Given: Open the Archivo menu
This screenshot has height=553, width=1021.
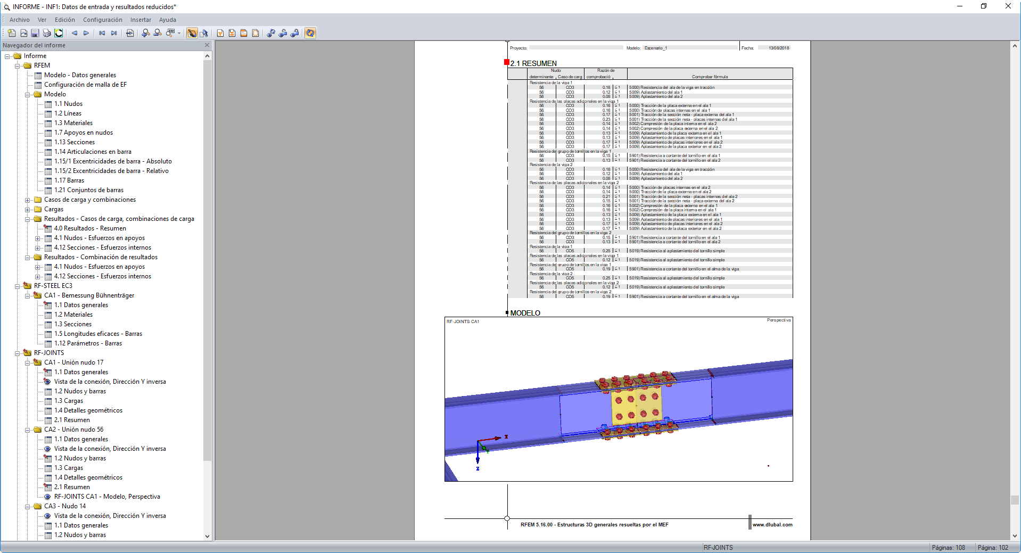Looking at the screenshot, I should 20,20.
